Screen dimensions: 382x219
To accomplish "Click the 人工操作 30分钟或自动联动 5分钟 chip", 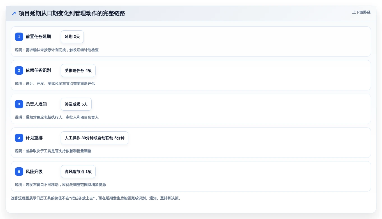I will [94, 138].
